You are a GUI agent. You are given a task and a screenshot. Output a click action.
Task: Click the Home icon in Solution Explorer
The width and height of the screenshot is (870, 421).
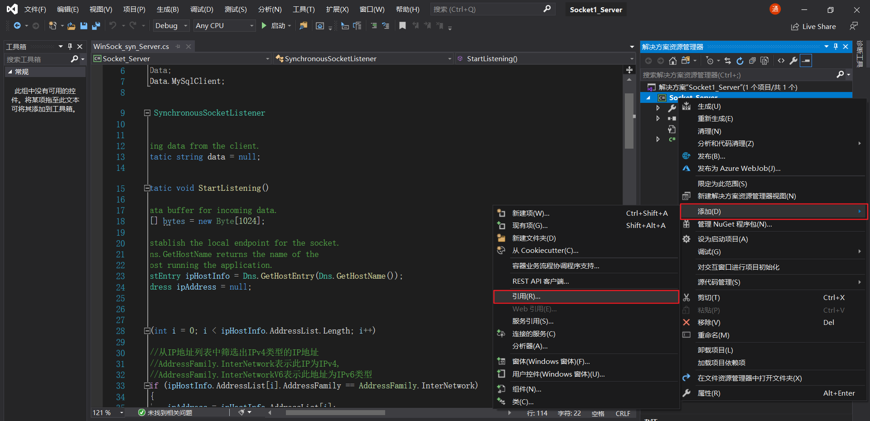(673, 61)
